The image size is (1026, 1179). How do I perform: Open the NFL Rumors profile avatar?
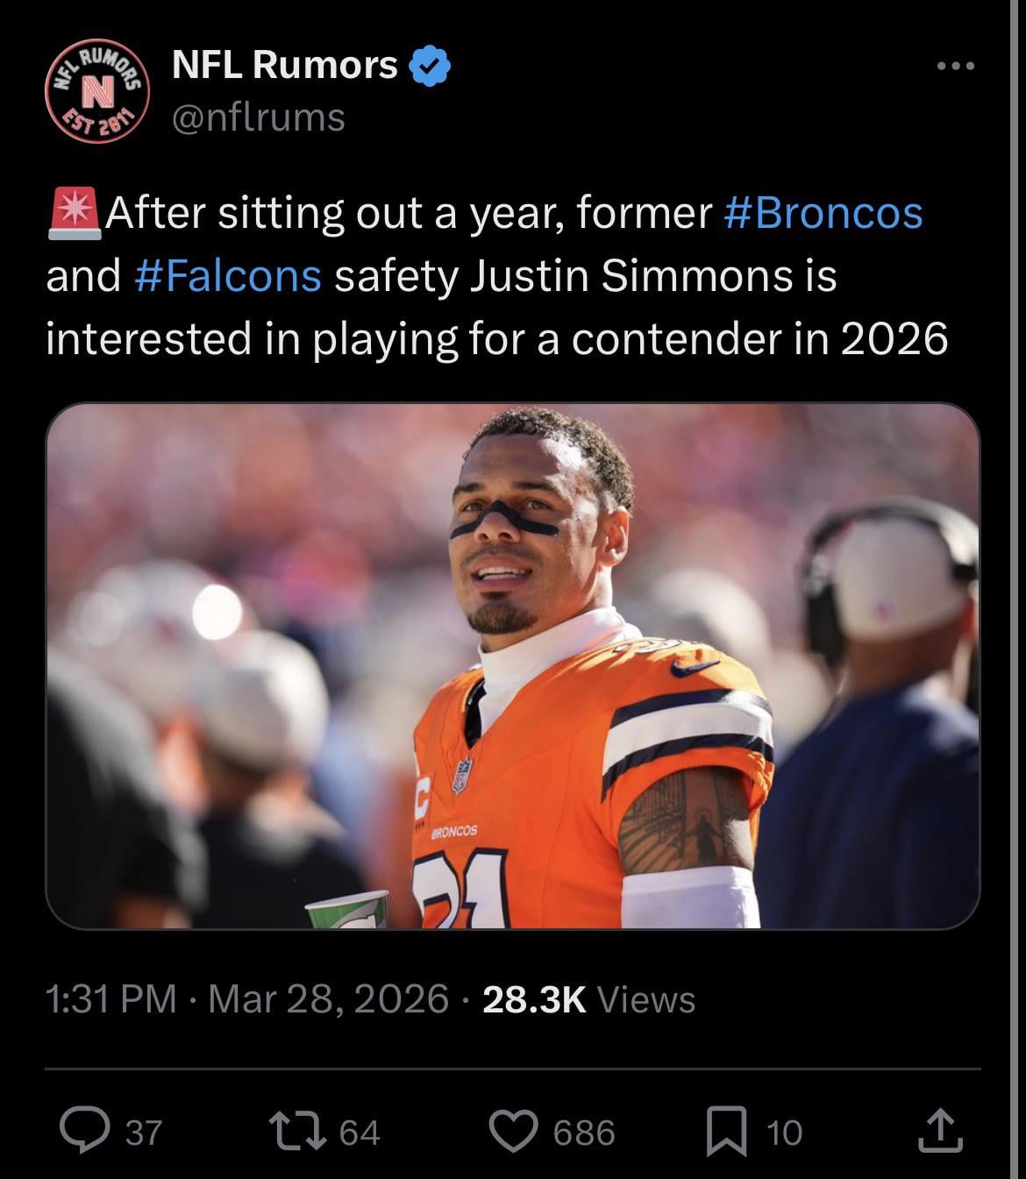tap(96, 91)
